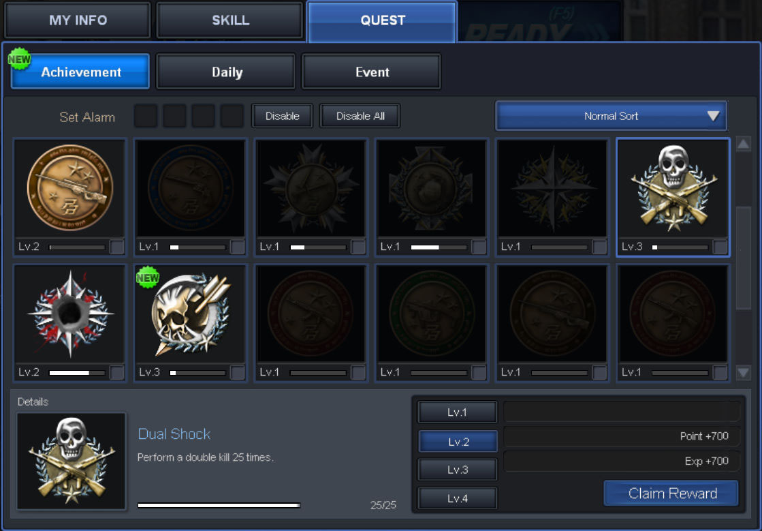Viewport: 762px width, 531px height.
Task: Click the scroll up arrow of achievement list
Action: click(x=743, y=145)
